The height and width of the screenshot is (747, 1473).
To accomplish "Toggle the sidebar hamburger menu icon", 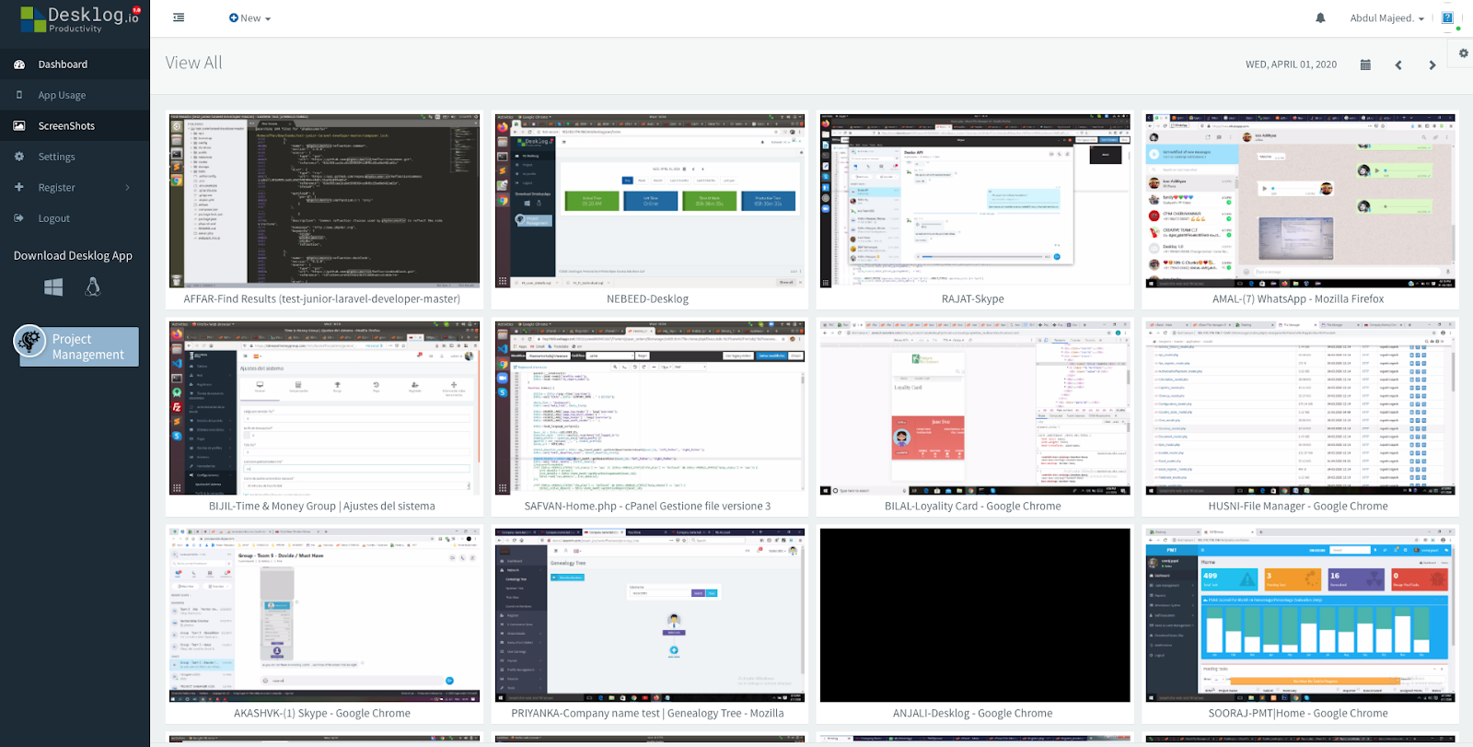I will (179, 18).
